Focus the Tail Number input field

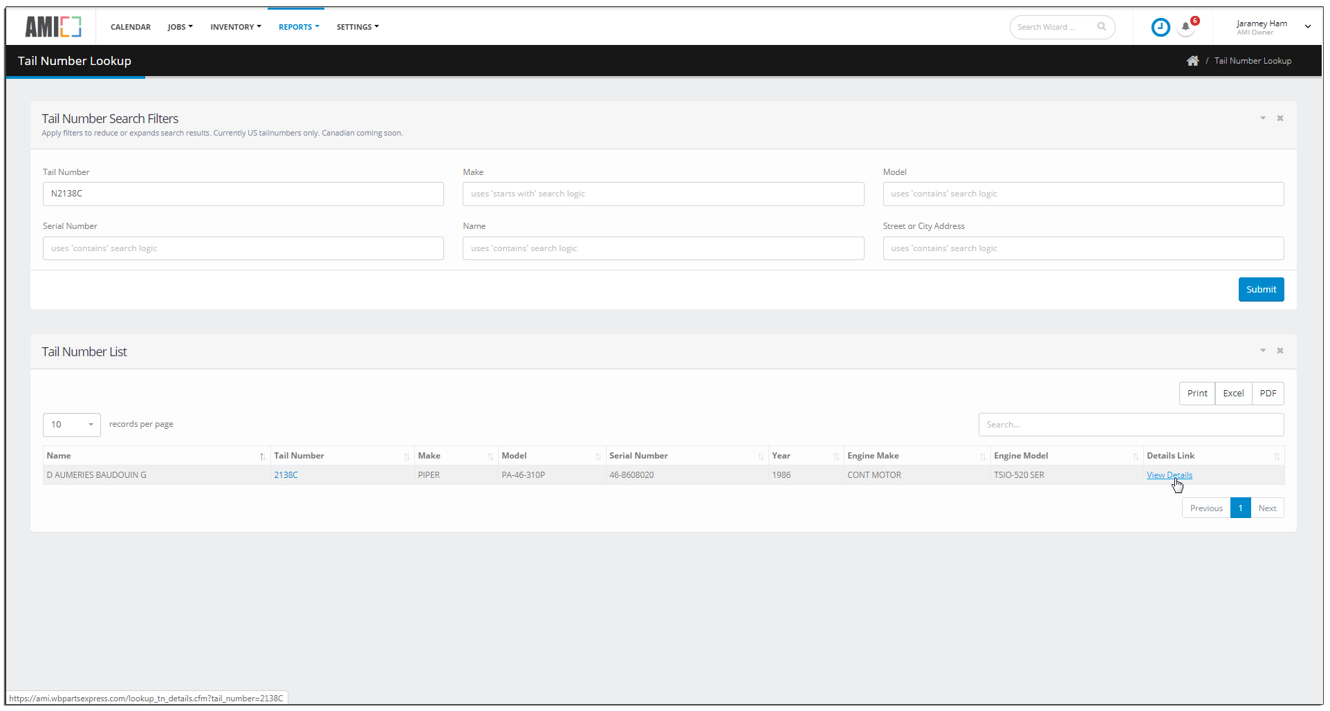(x=243, y=194)
